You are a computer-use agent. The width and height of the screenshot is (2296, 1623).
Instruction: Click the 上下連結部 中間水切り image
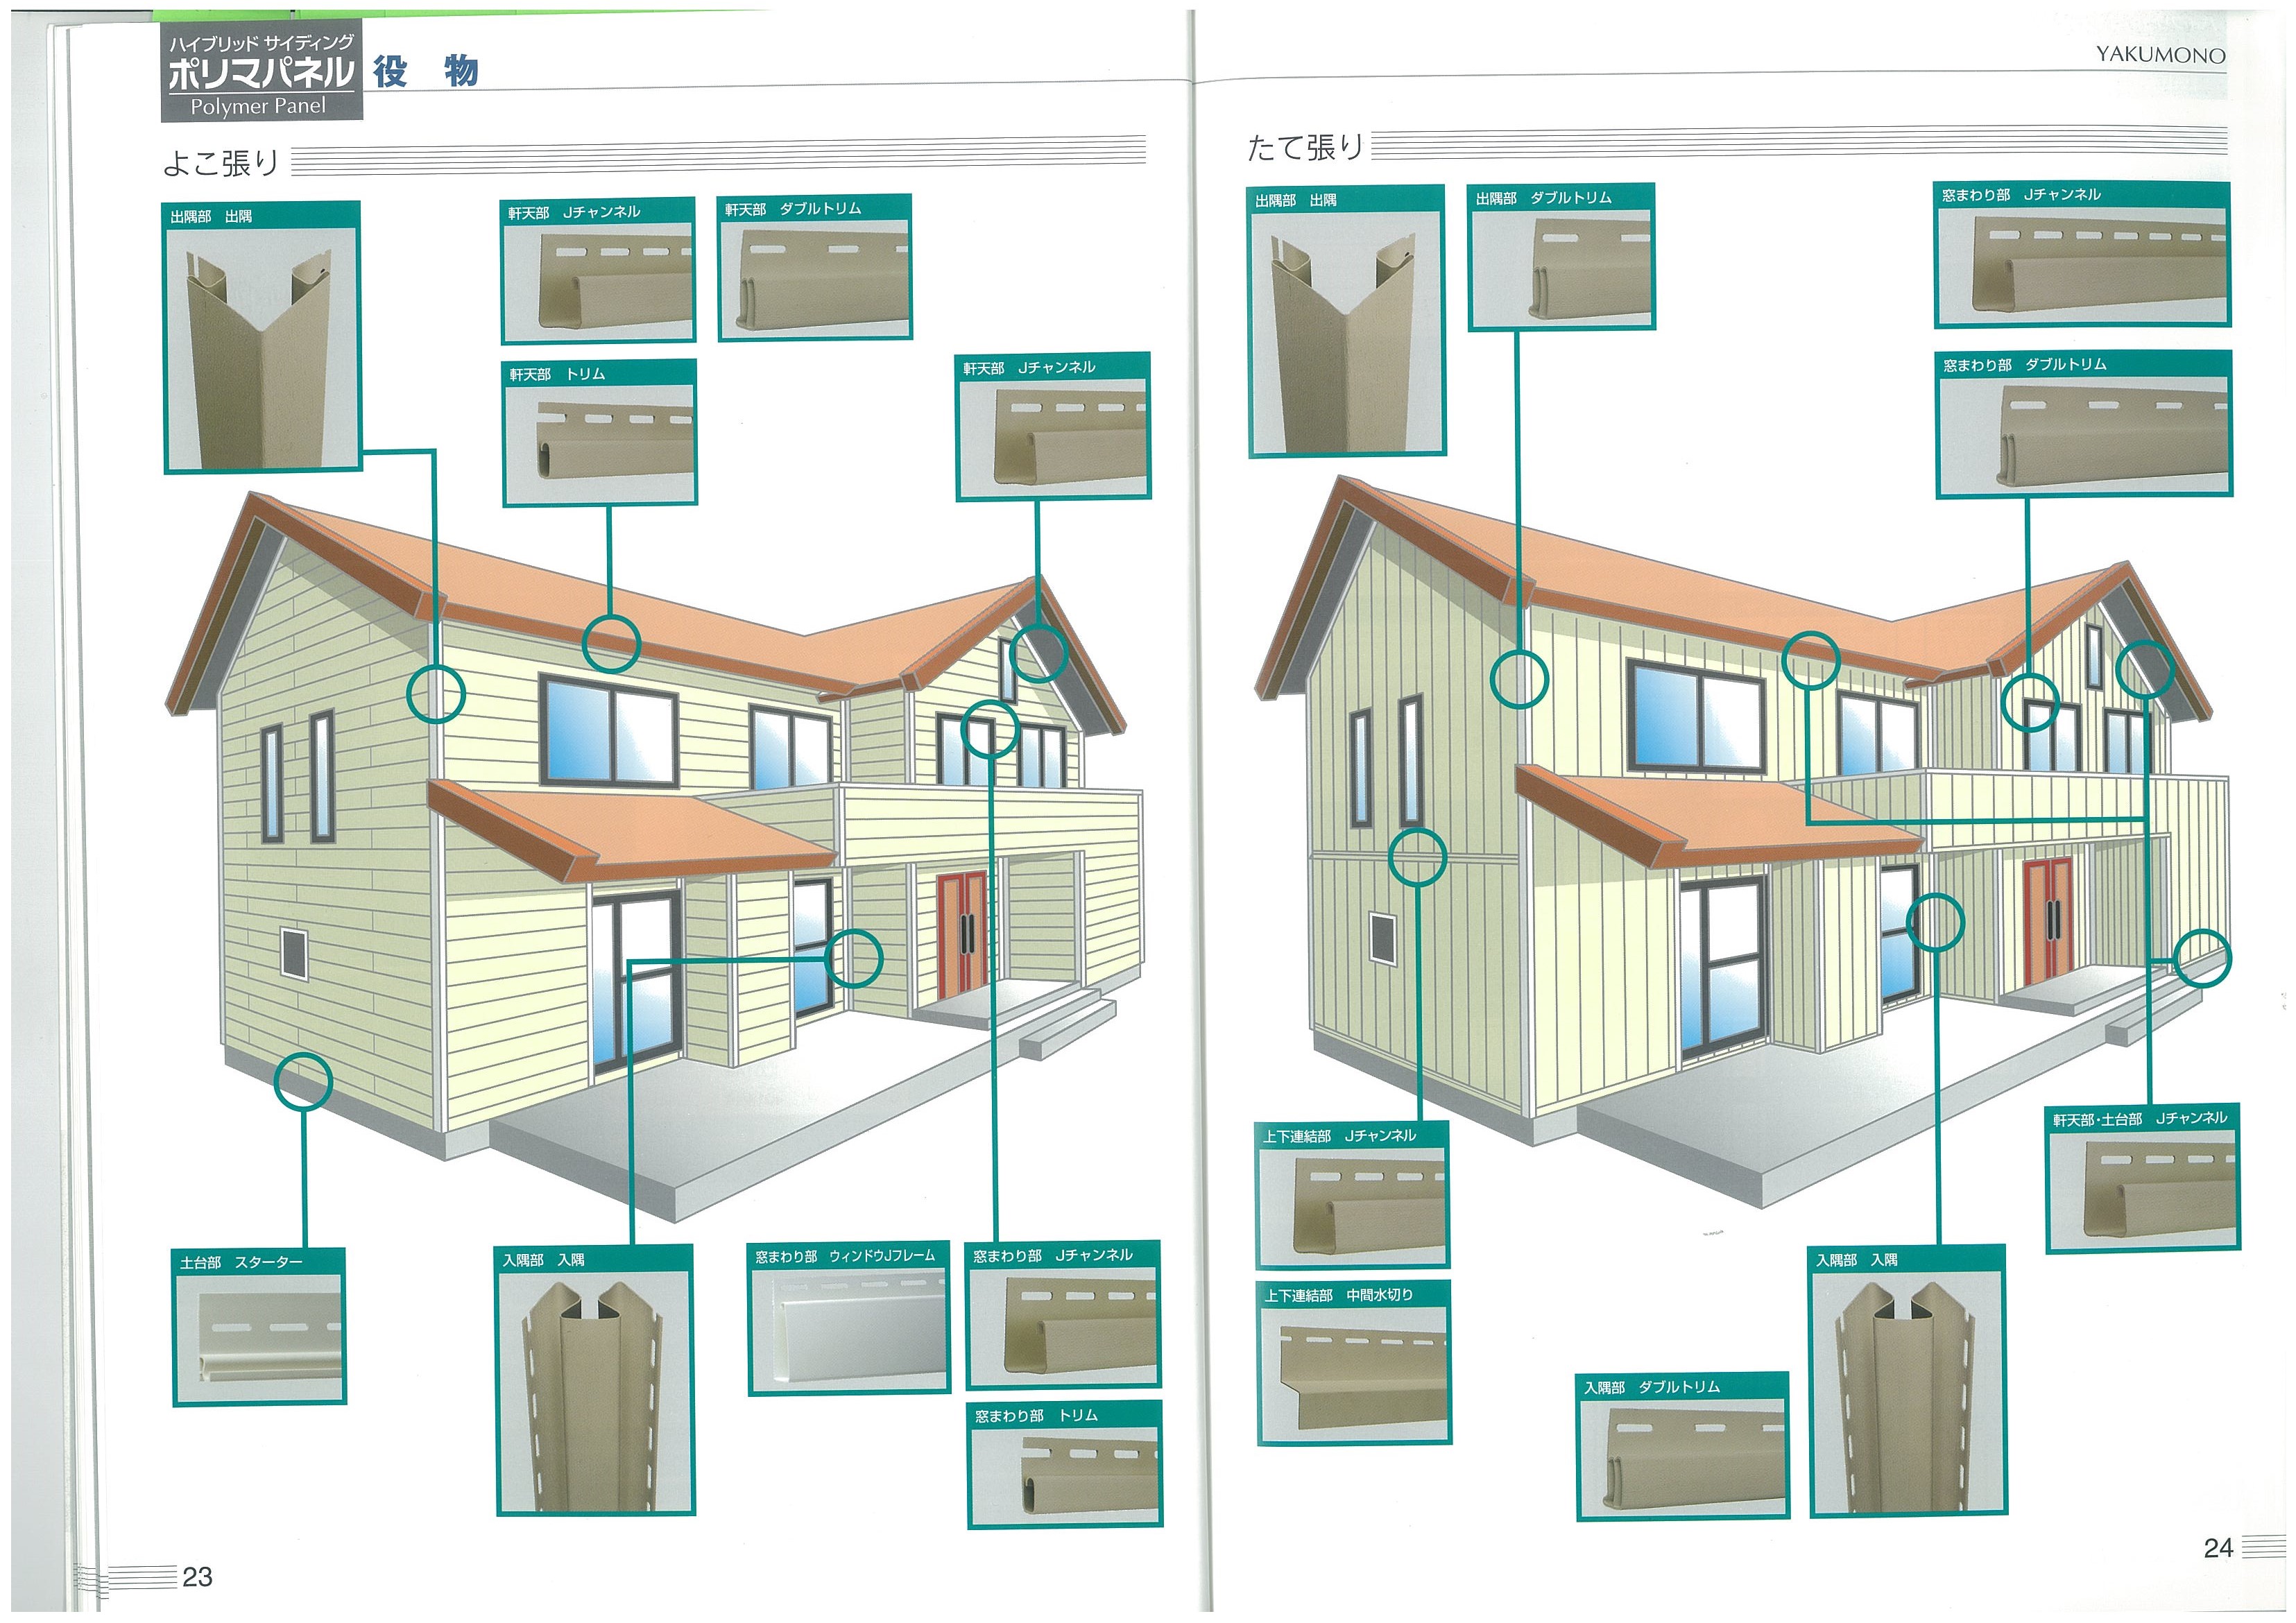(x=1353, y=1373)
